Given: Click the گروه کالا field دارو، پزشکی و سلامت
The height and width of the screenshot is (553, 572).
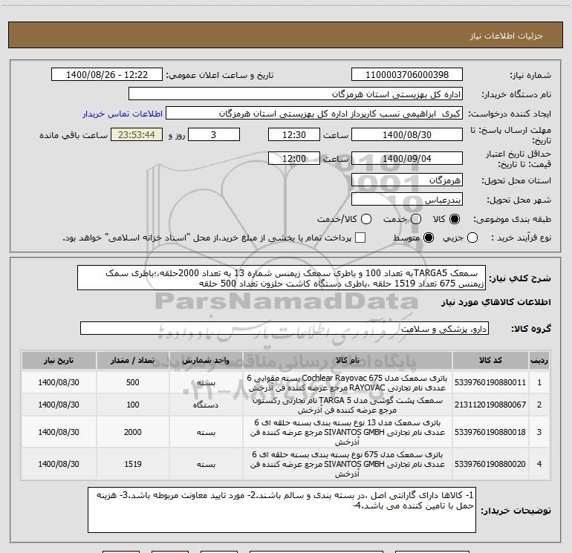Looking at the screenshot, I should 285,328.
